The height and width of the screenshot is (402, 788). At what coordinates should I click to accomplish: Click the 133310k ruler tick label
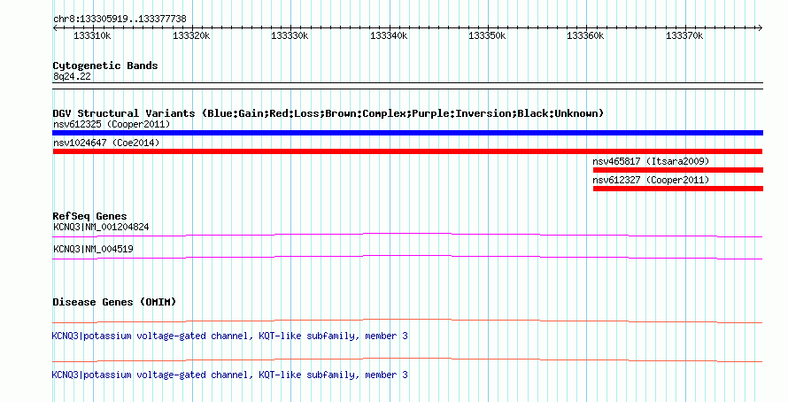(92, 36)
